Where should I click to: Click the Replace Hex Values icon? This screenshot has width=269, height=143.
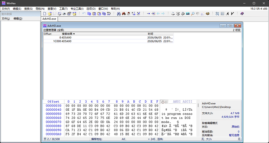pyautogui.click(x=138, y=14)
